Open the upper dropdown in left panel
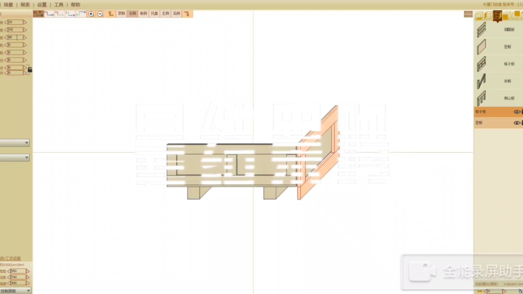 (15, 143)
